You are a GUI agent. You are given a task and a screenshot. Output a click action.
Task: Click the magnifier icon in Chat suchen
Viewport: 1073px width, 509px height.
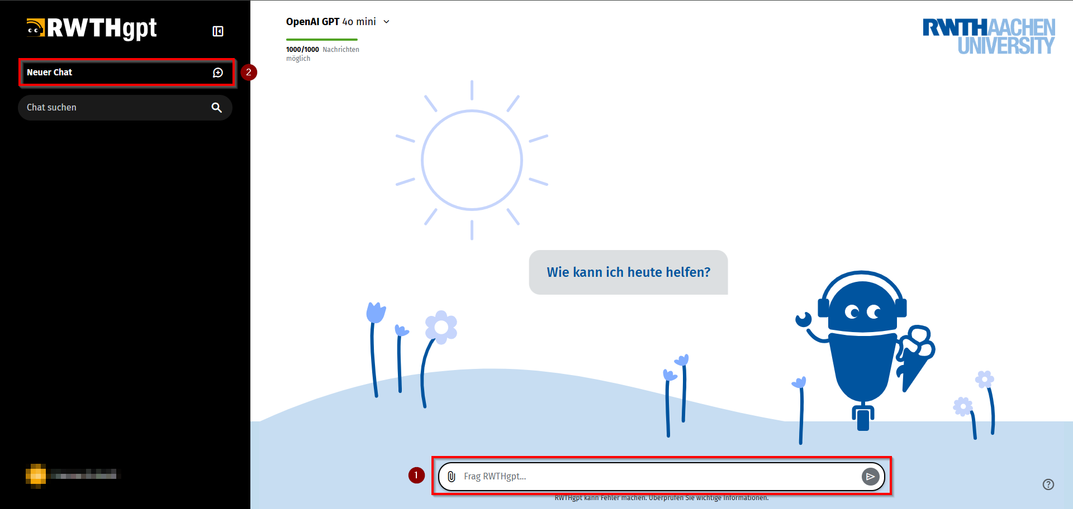click(x=216, y=107)
